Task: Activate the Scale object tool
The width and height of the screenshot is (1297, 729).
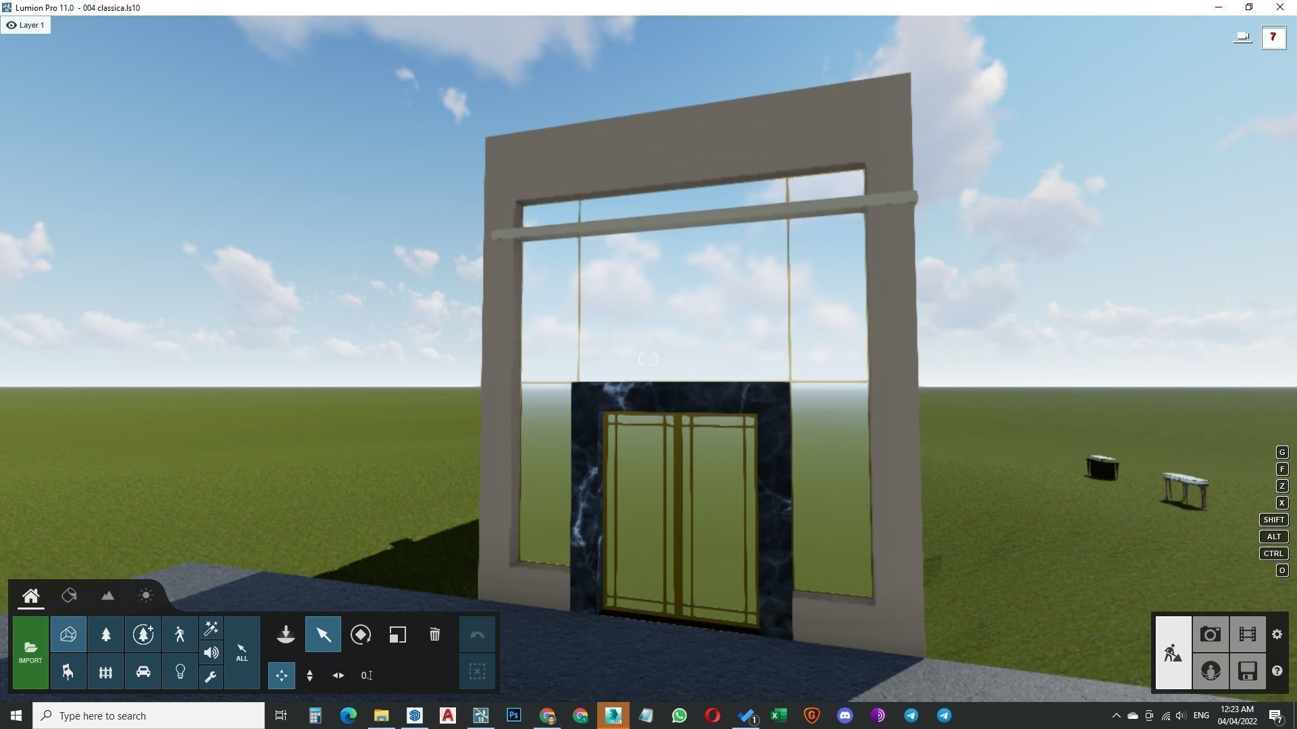Action: click(398, 634)
